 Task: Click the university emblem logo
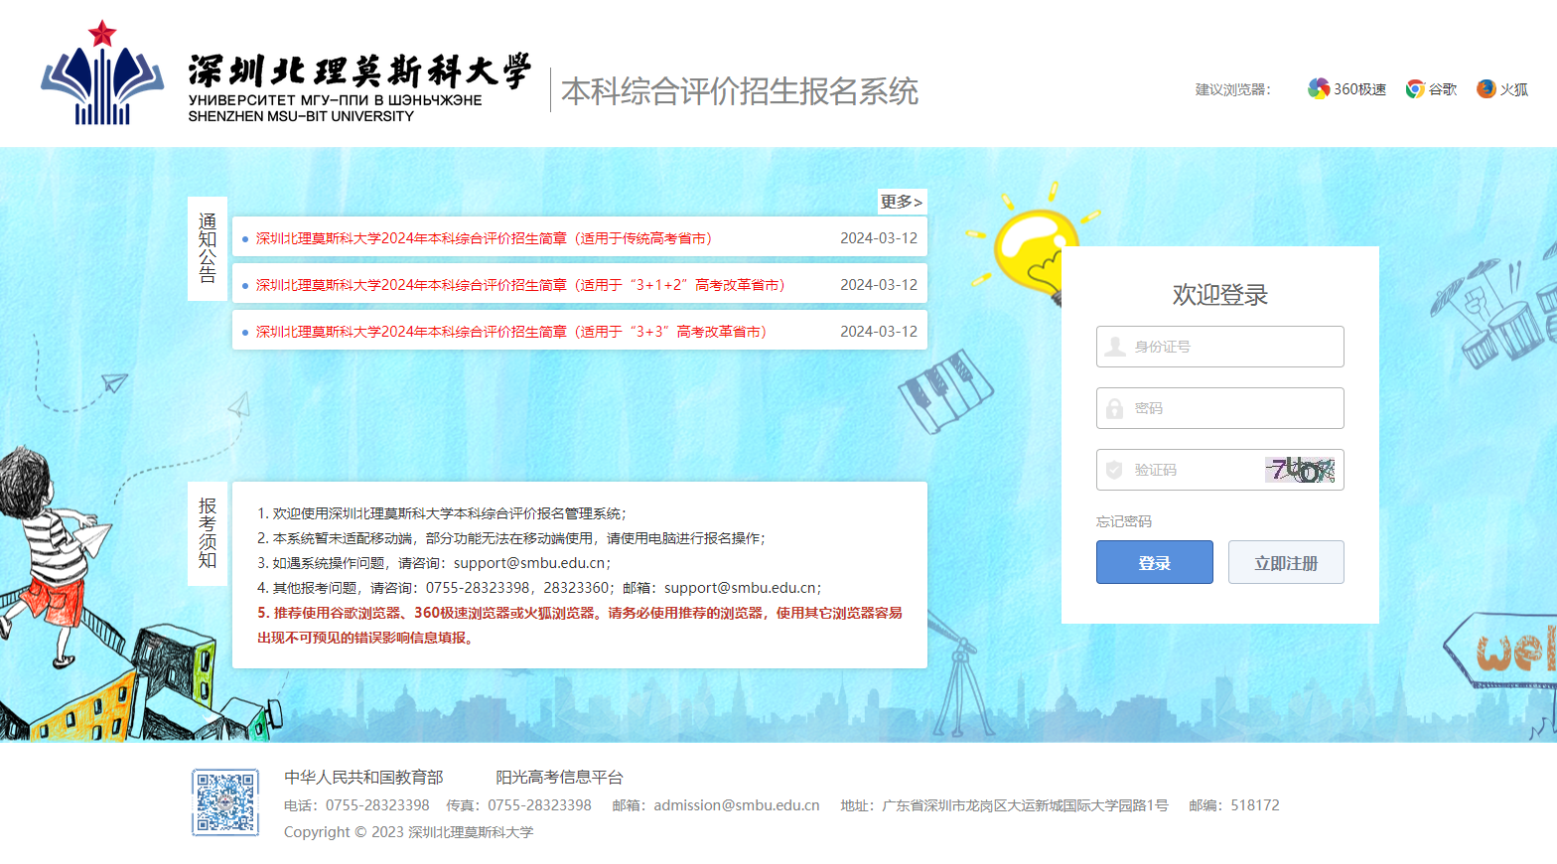point(102,72)
